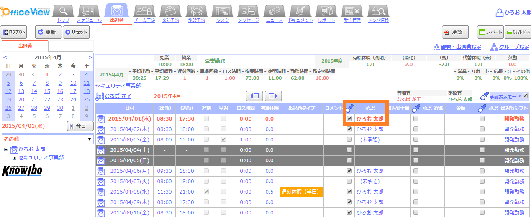Check the 経費 approval checkbox for 2015/04/01 row
The width and height of the screenshot is (531, 217).
482,119
